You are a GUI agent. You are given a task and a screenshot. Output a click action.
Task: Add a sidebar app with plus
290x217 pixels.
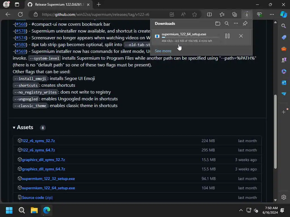click(284, 112)
